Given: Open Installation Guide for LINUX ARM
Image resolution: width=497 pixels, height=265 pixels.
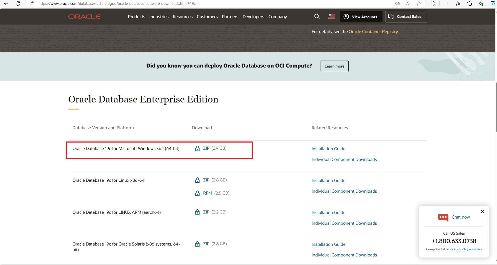Looking at the screenshot, I should (328, 212).
